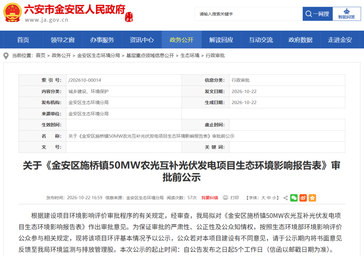Click the 名称 row title text in the table
This screenshot has width=364, height=256.
(151, 136)
